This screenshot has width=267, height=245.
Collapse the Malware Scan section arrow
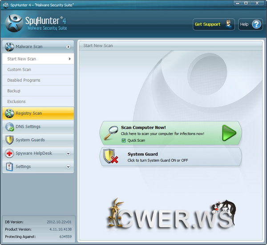(68, 47)
